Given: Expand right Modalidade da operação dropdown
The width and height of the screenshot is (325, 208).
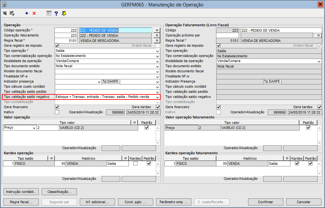Looking at the screenshot, I should 319,61.
